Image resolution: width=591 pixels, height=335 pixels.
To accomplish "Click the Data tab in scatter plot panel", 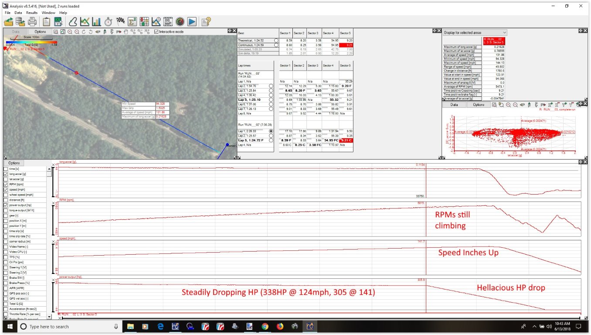I will coord(454,105).
